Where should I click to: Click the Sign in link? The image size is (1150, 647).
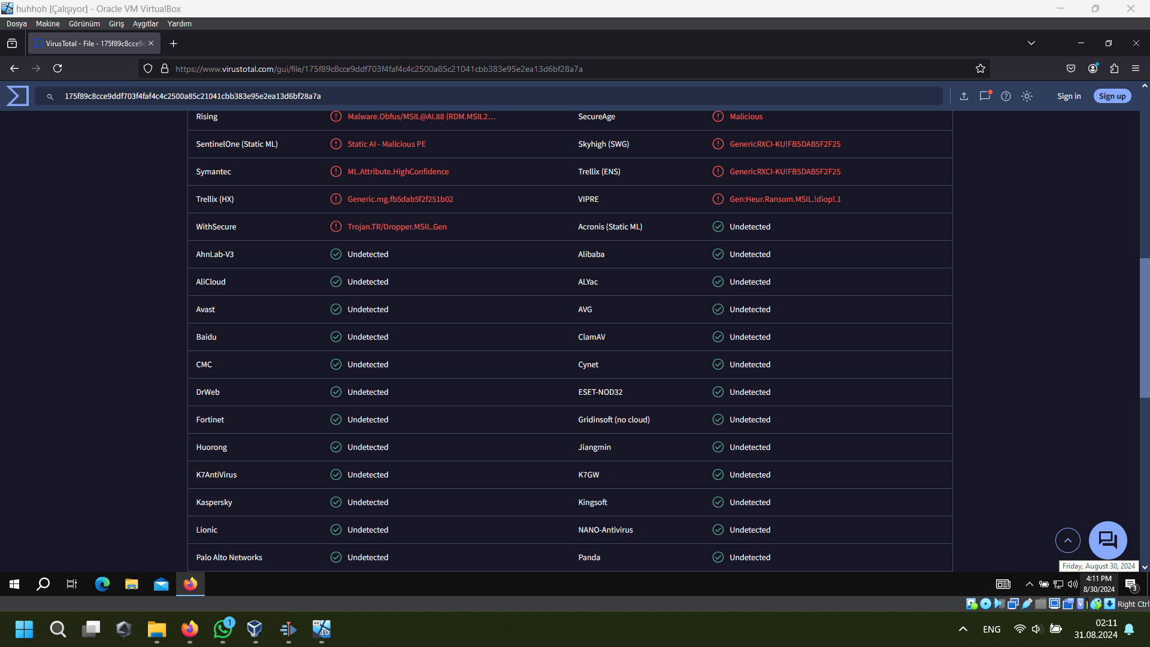1069,96
